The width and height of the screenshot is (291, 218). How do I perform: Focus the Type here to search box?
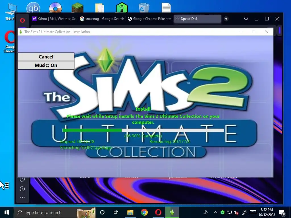point(55,212)
